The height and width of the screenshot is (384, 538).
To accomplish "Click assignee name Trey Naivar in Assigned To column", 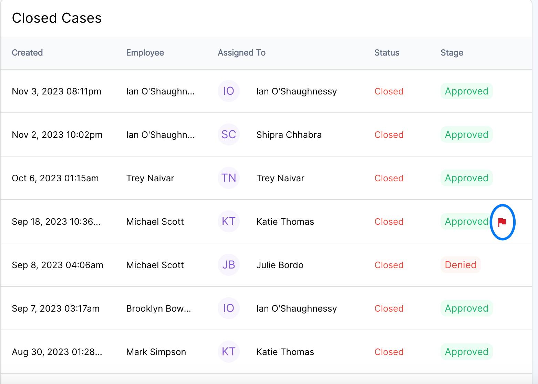I will [280, 178].
